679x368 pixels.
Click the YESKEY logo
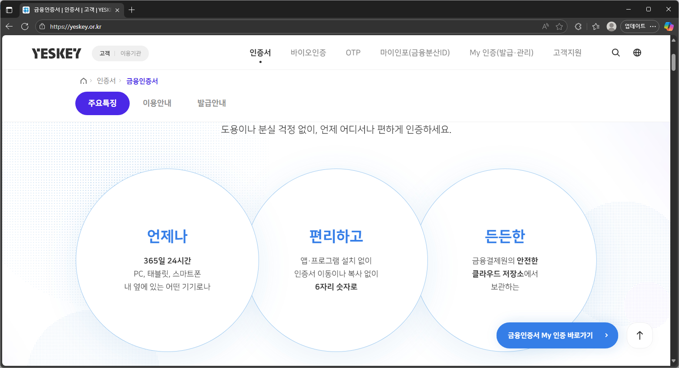point(57,53)
